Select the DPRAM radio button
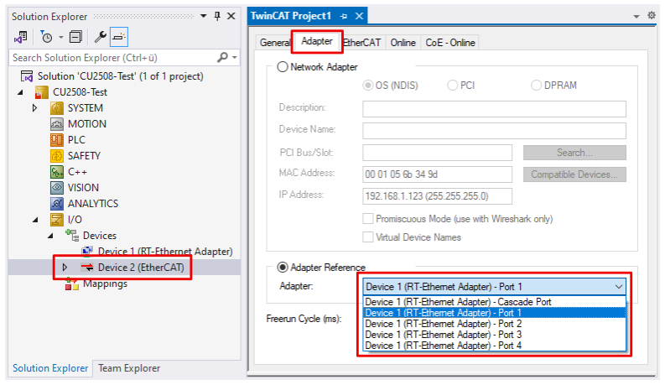665x385 pixels. (536, 86)
